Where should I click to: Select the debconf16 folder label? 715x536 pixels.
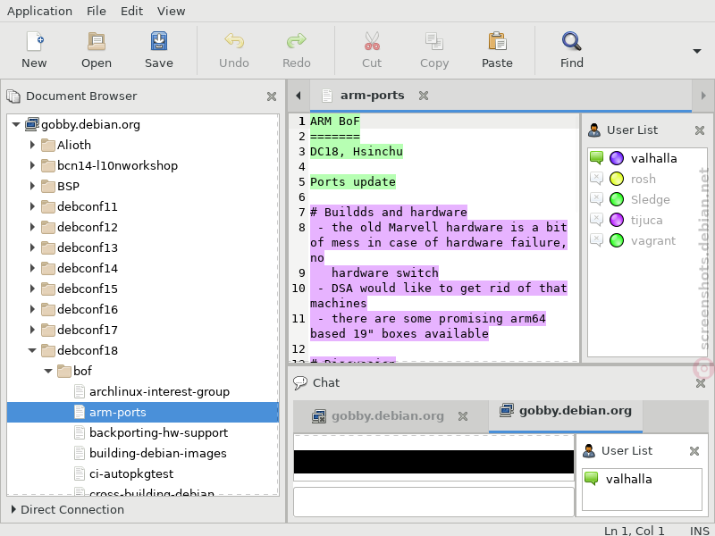click(88, 309)
